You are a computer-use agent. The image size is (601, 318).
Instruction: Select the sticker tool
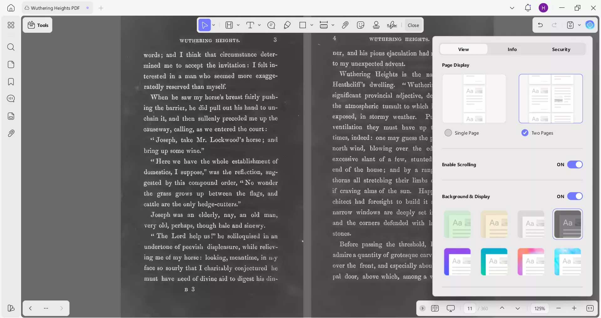361,25
